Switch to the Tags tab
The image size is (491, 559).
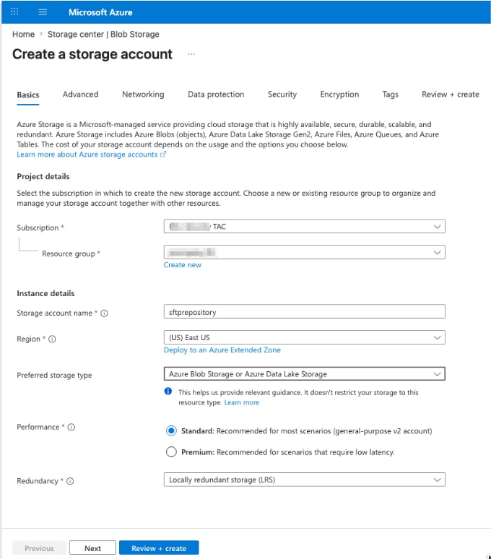click(390, 95)
